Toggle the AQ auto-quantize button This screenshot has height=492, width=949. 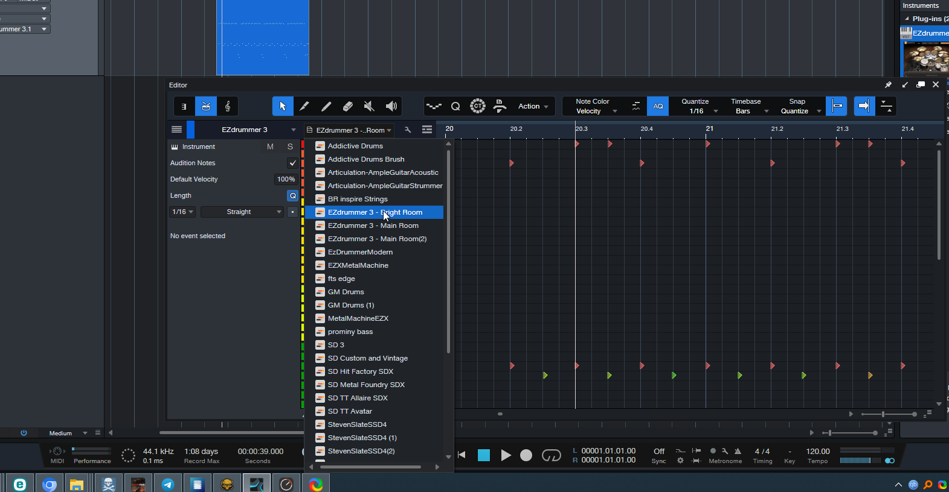click(x=658, y=106)
